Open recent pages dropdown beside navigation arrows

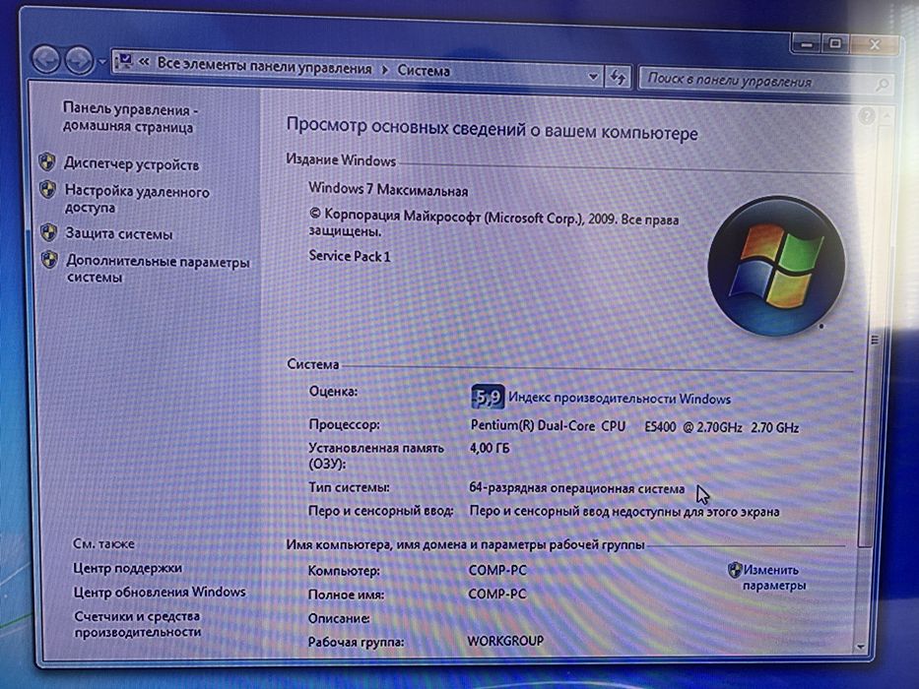[102, 61]
